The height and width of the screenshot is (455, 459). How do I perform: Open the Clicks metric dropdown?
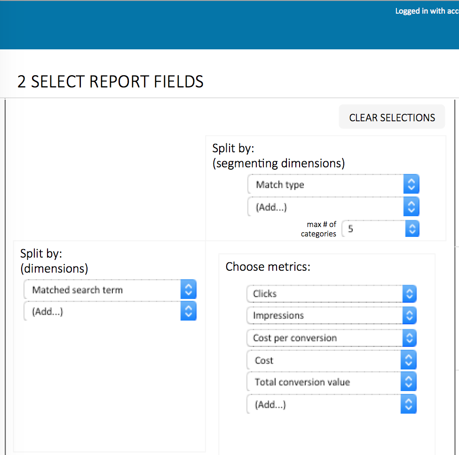(332, 294)
